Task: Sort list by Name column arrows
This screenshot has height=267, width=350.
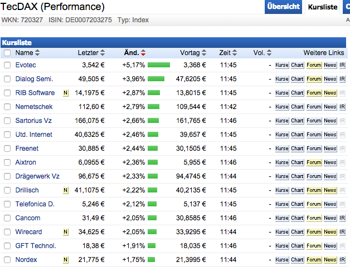Action: click(x=37, y=53)
